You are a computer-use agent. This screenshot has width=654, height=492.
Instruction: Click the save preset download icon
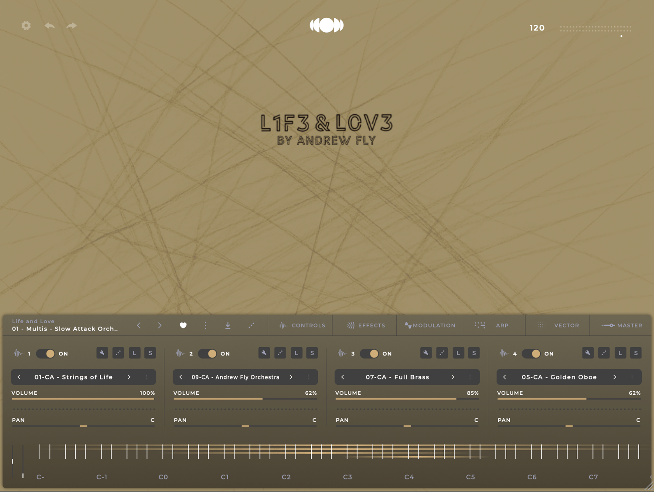(228, 325)
